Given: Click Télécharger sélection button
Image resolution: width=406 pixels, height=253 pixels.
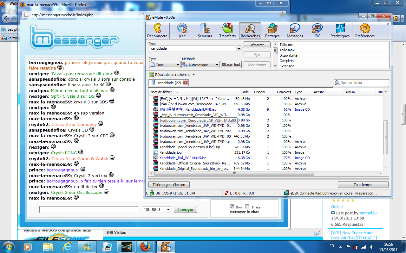Looking at the screenshot, I should pyautogui.click(x=169, y=185).
